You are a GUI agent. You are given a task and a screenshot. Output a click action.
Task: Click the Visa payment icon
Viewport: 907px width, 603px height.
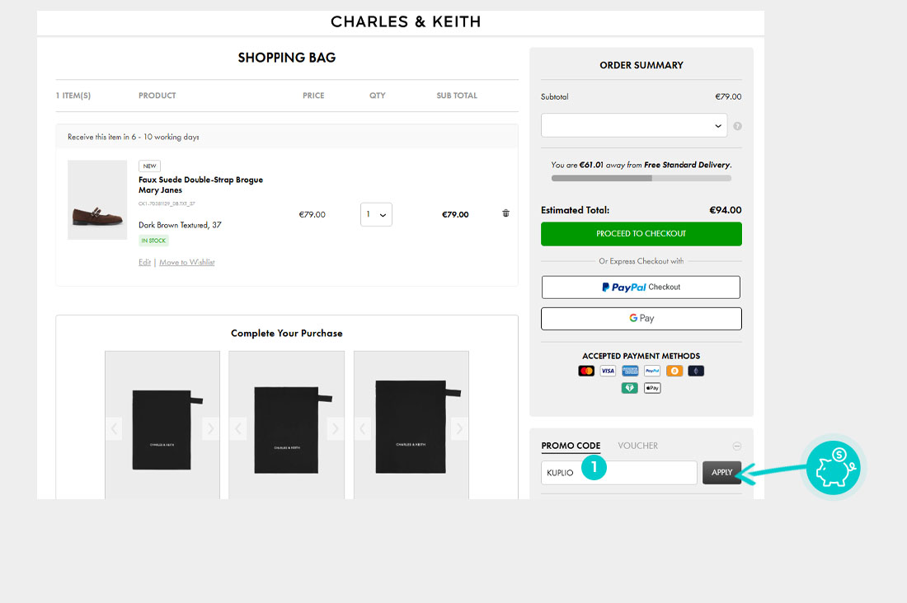(608, 372)
